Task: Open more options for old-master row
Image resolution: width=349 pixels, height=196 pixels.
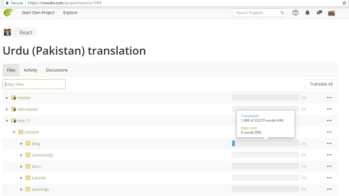Action: point(329,109)
